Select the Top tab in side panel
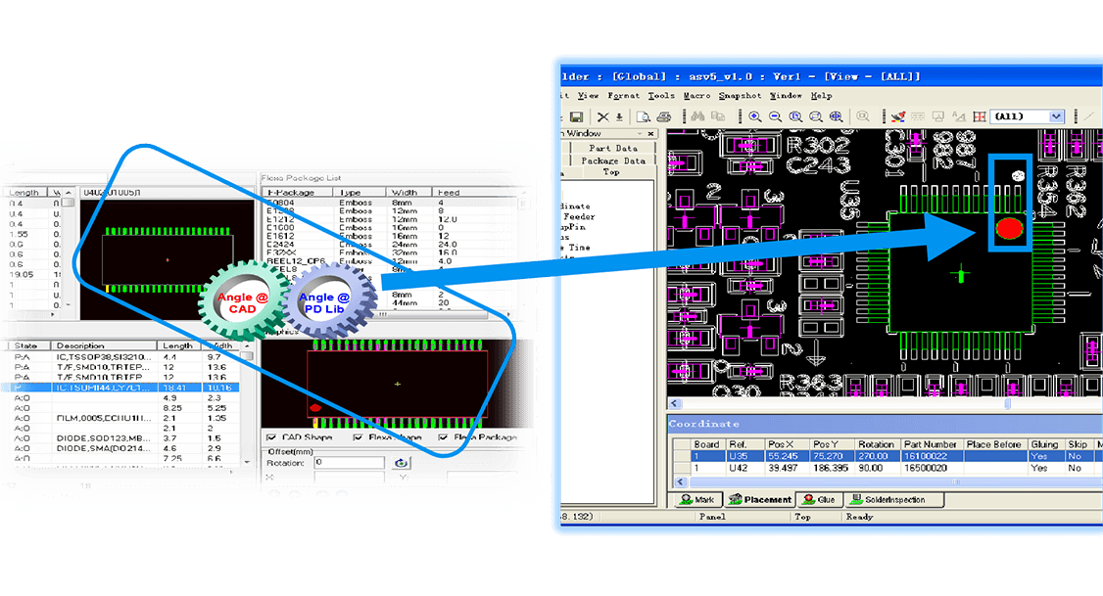The width and height of the screenshot is (1103, 596). [x=610, y=172]
